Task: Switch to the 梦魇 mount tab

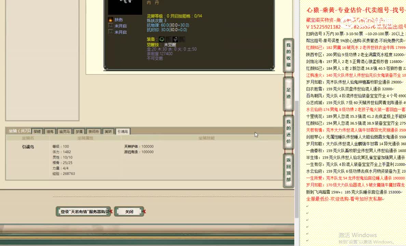Action: (x=79, y=132)
